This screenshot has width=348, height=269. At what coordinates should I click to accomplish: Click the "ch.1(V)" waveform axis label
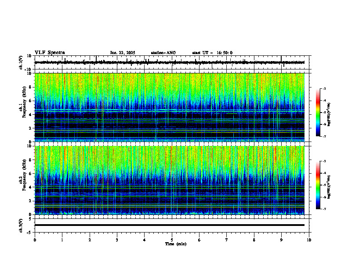(x=21, y=62)
